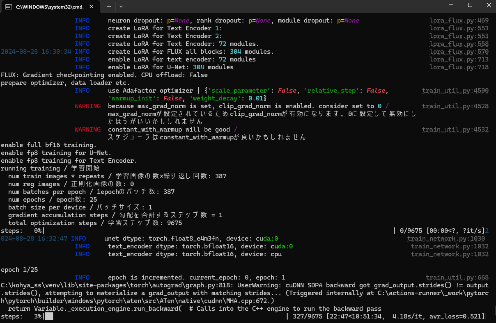Click 'return Variable._execution_engine.run_backward(' line
Screen dimensions: 496x323
click(x=195, y=309)
